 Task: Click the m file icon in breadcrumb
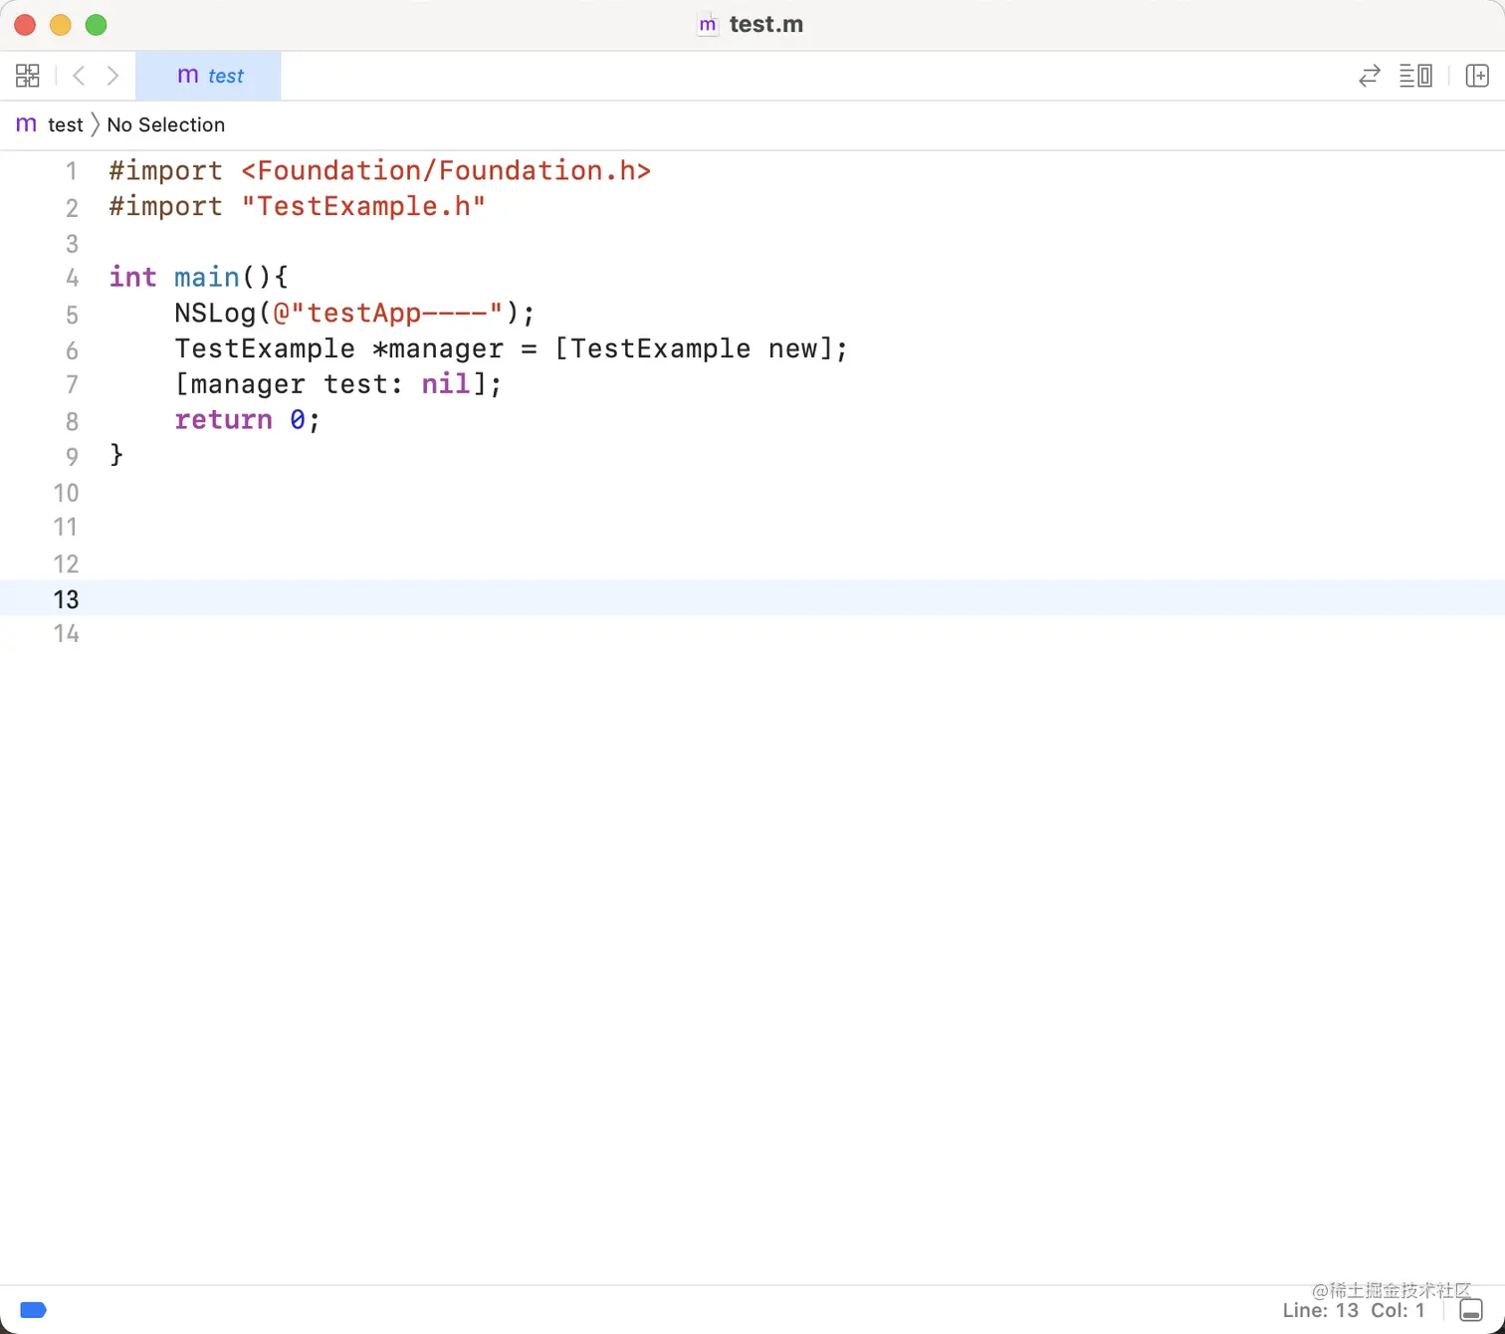[27, 124]
